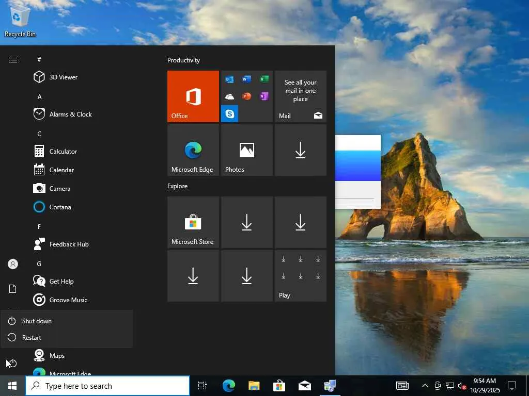The image size is (529, 396).
Task: Click the A letter group header
Action: click(x=39, y=96)
